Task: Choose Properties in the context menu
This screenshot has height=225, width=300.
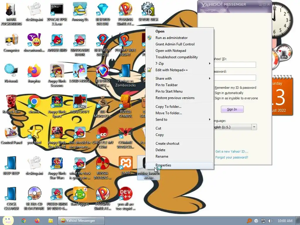Action: pos(180,165)
